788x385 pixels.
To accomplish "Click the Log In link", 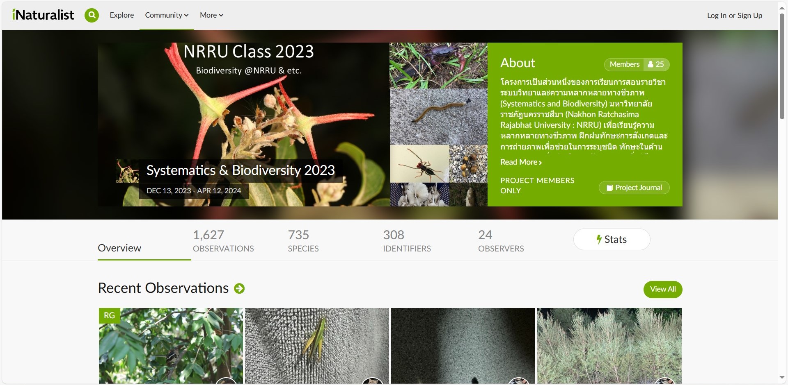I will (x=717, y=16).
